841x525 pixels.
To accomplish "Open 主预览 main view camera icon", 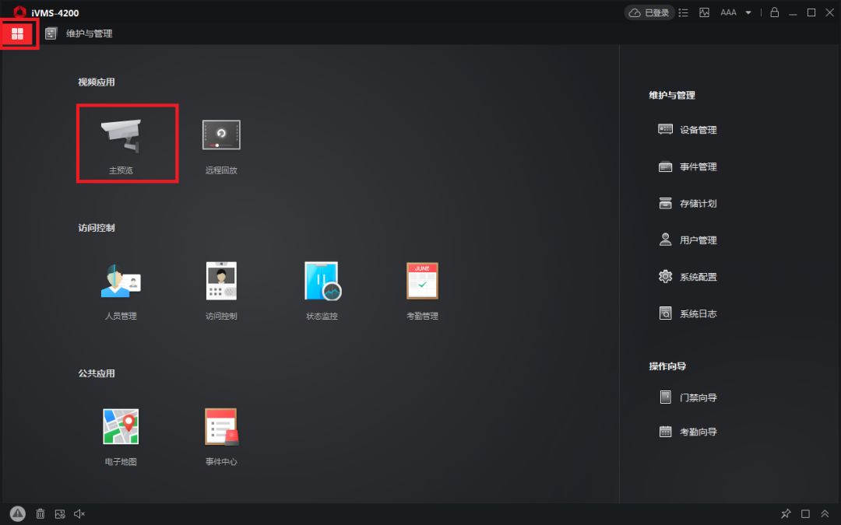I will coord(121,137).
